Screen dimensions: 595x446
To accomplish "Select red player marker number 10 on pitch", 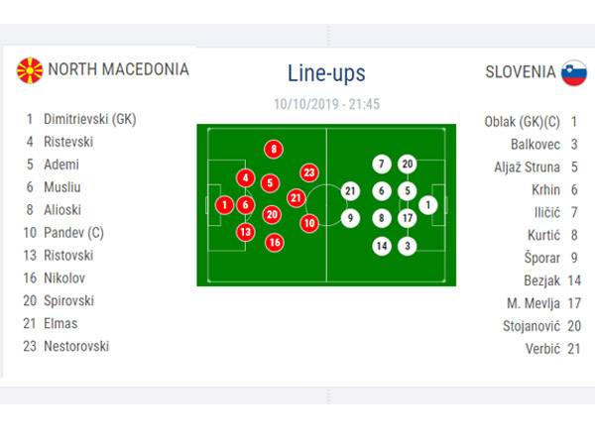I will [308, 223].
